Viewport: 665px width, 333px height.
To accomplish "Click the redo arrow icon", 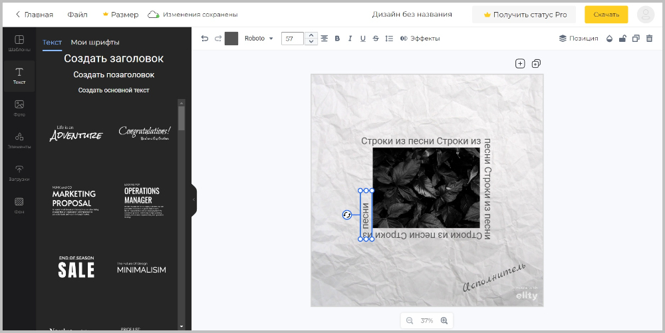I will coord(217,39).
